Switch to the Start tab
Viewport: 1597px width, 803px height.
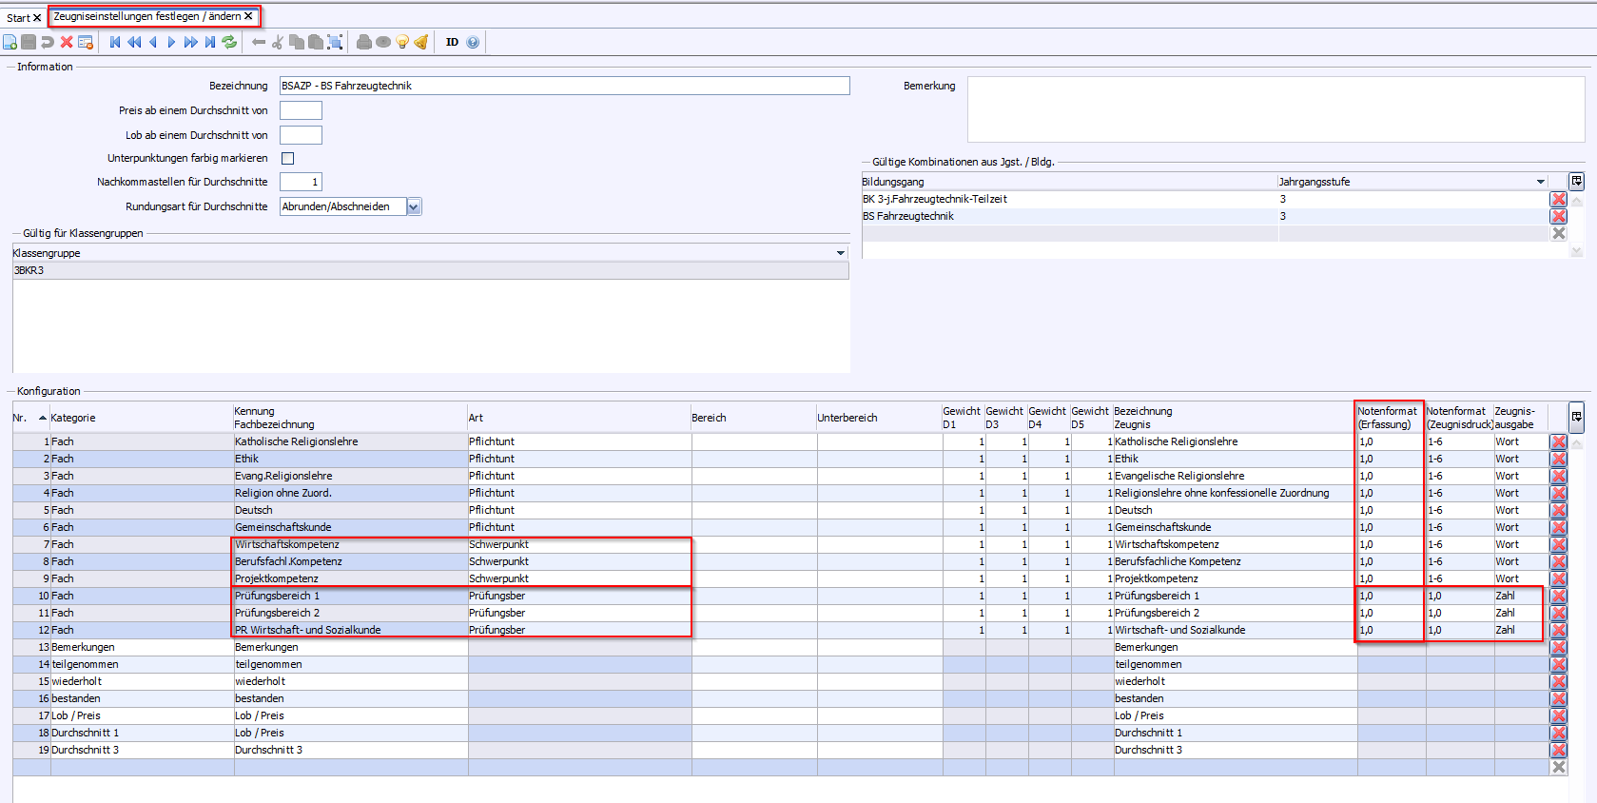tap(18, 17)
